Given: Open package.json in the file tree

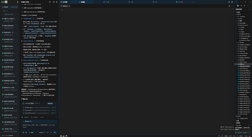Looking at the screenshot, I should click(x=243, y=95).
